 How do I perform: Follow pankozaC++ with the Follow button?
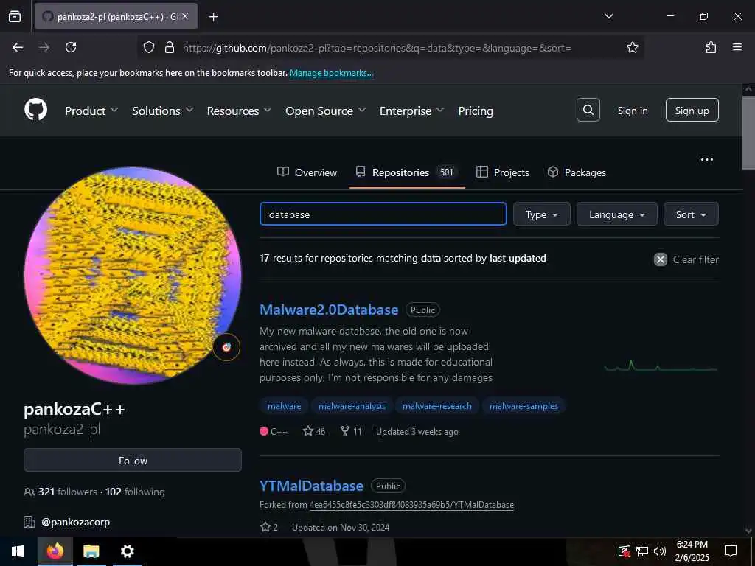click(133, 460)
